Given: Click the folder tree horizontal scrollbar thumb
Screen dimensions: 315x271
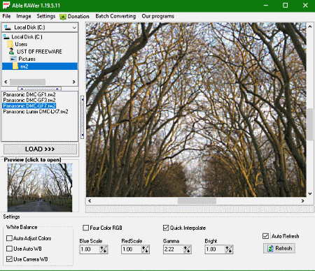Looking at the screenshot, I should [x=27, y=82].
